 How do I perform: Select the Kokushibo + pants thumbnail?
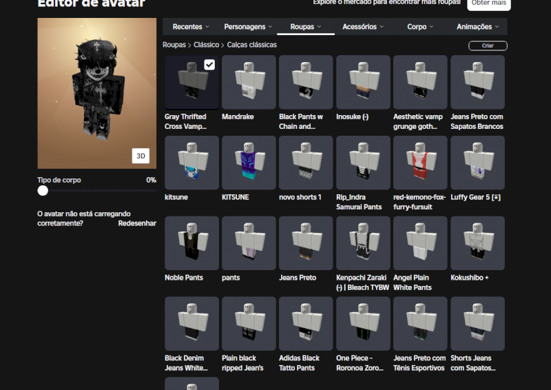(x=477, y=243)
